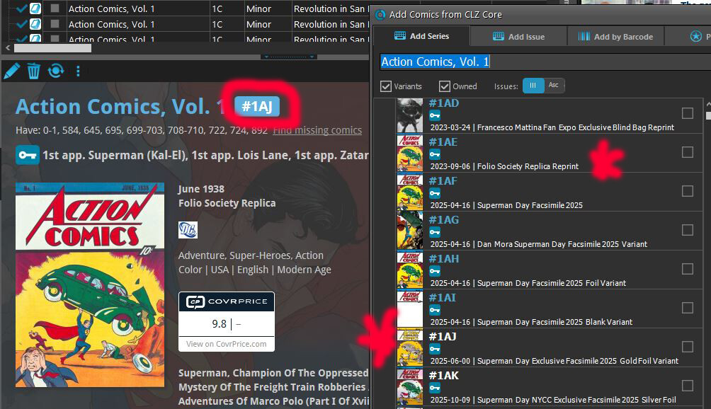Click the DC publisher logo icon
The width and height of the screenshot is (711, 409).
click(188, 230)
